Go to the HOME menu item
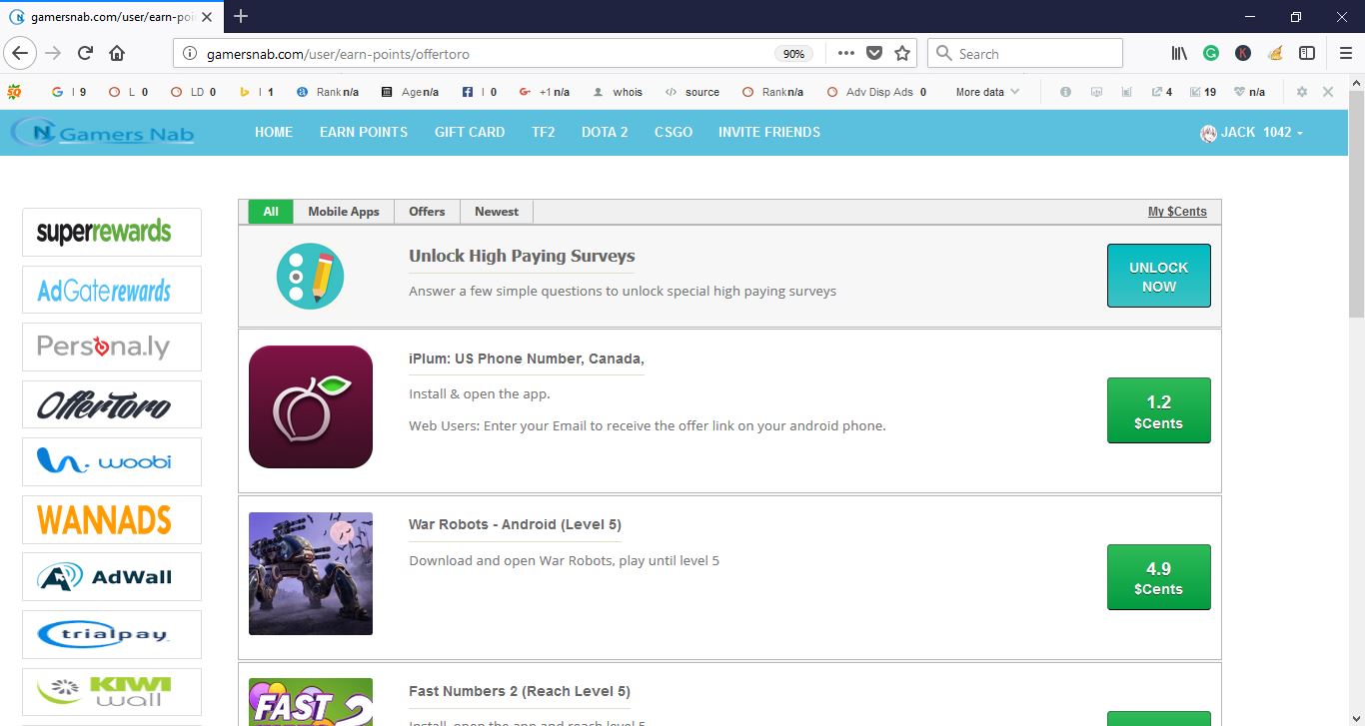The image size is (1365, 726). [274, 132]
